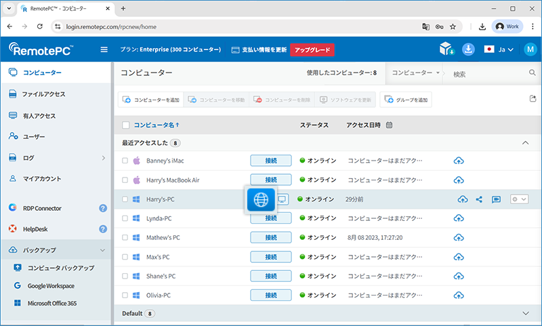The width and height of the screenshot is (542, 326).
Task: Reload the browser page
Action: (x=40, y=26)
